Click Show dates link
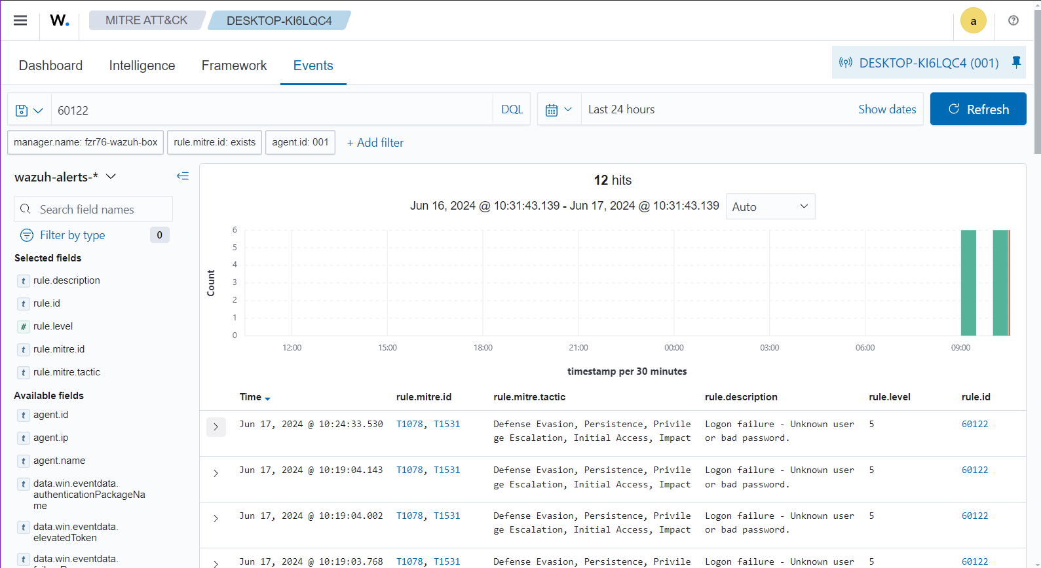1041x568 pixels. click(887, 109)
